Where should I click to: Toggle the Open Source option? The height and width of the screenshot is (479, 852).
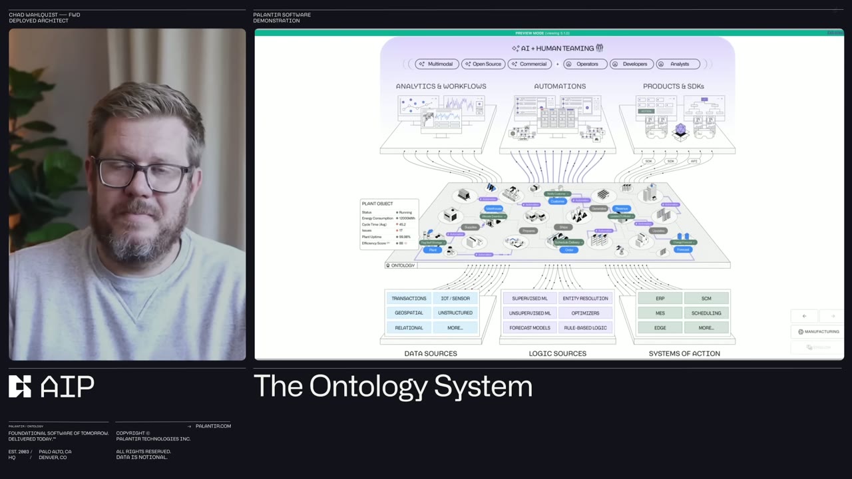pos(483,64)
